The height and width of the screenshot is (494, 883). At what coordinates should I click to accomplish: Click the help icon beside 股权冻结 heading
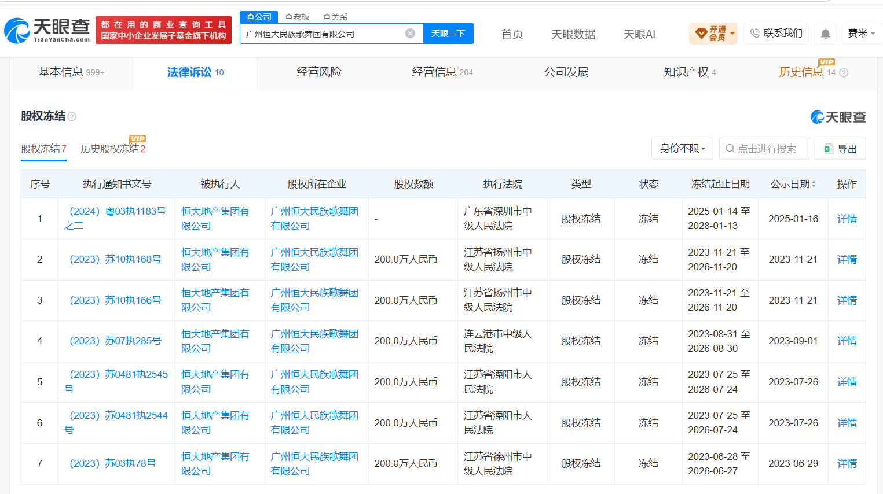(72, 117)
